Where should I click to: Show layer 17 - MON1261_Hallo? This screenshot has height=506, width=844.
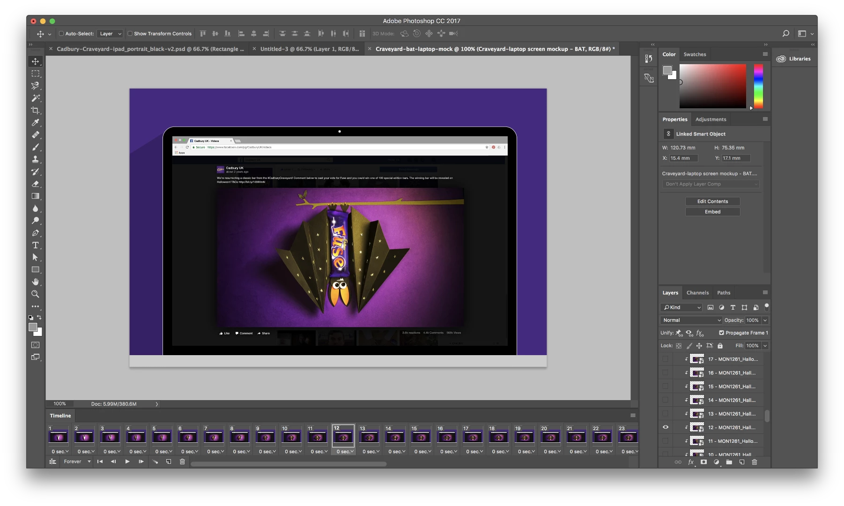[666, 359]
